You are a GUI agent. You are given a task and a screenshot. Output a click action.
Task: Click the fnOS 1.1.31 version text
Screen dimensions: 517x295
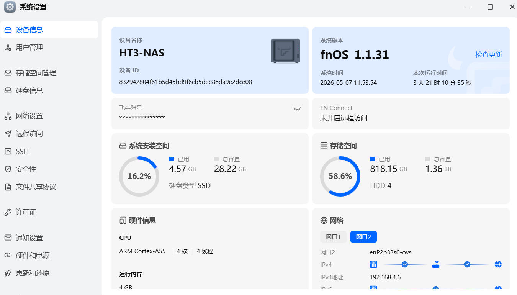355,55
